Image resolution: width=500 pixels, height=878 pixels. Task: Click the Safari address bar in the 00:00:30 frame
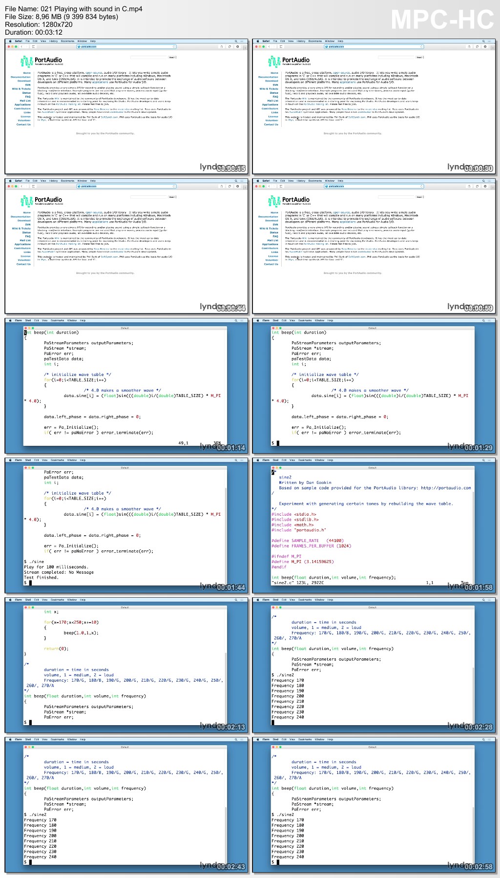point(374,47)
